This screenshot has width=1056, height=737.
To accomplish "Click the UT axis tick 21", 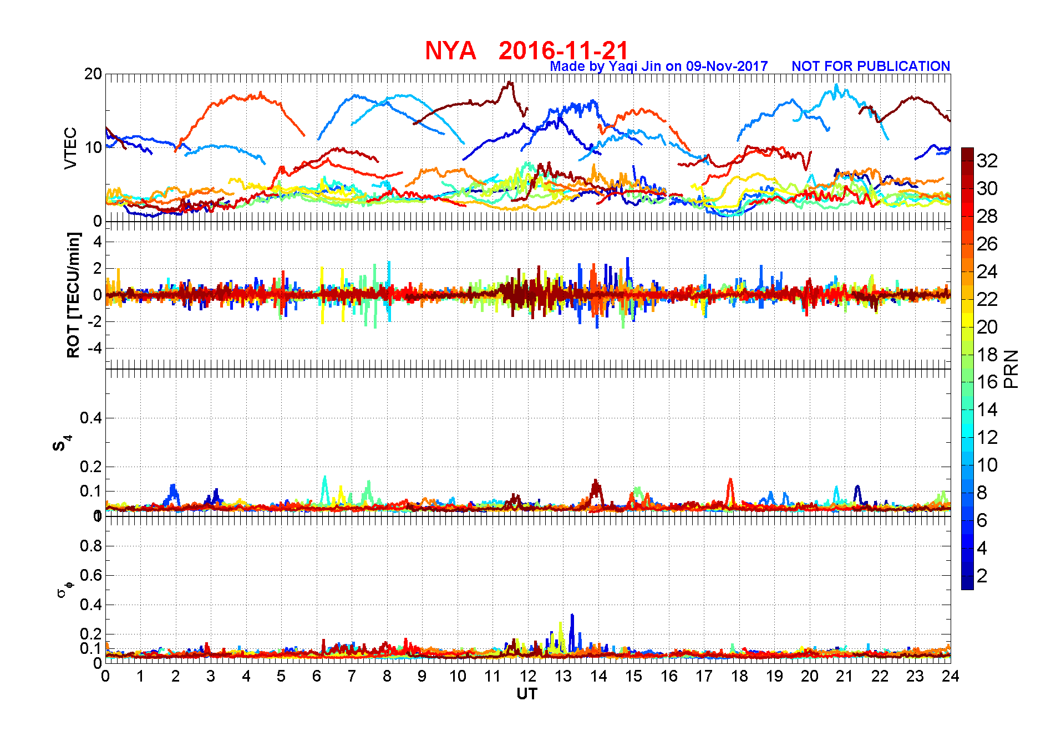I will click(845, 676).
